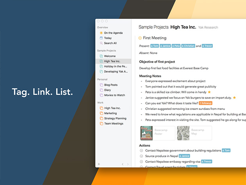This screenshot has width=246, height=185.
Task: Click the Search All magnifier icon
Action: tap(101, 43)
